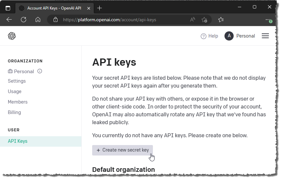Select API Keys in the sidebar
This screenshot has height=180, width=282.
click(41, 141)
